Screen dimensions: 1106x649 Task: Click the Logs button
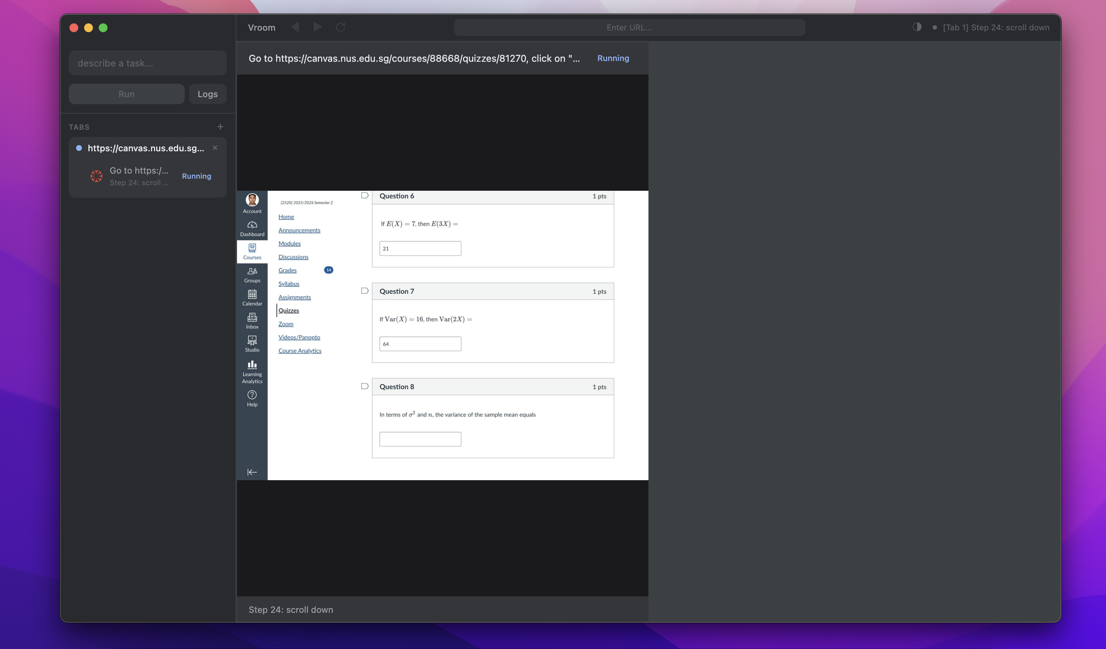[x=208, y=94]
